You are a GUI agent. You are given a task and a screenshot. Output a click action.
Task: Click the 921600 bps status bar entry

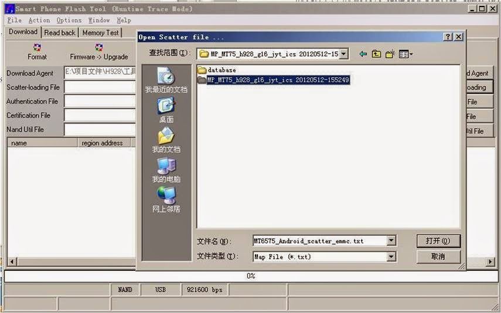tap(205, 290)
